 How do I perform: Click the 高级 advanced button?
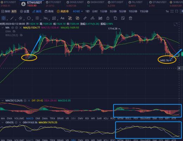pos(49,11)
